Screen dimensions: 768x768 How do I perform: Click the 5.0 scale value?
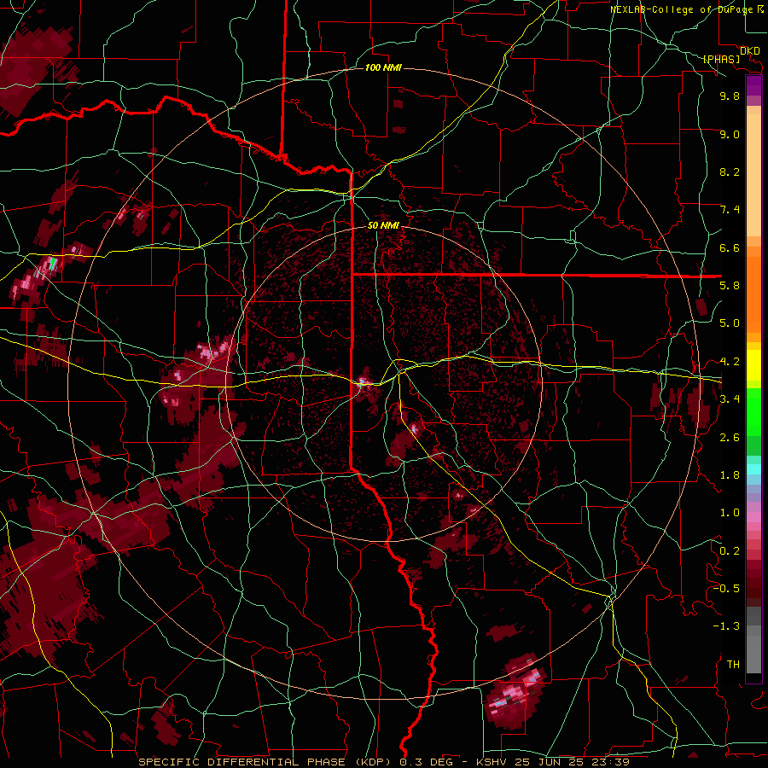click(730, 323)
